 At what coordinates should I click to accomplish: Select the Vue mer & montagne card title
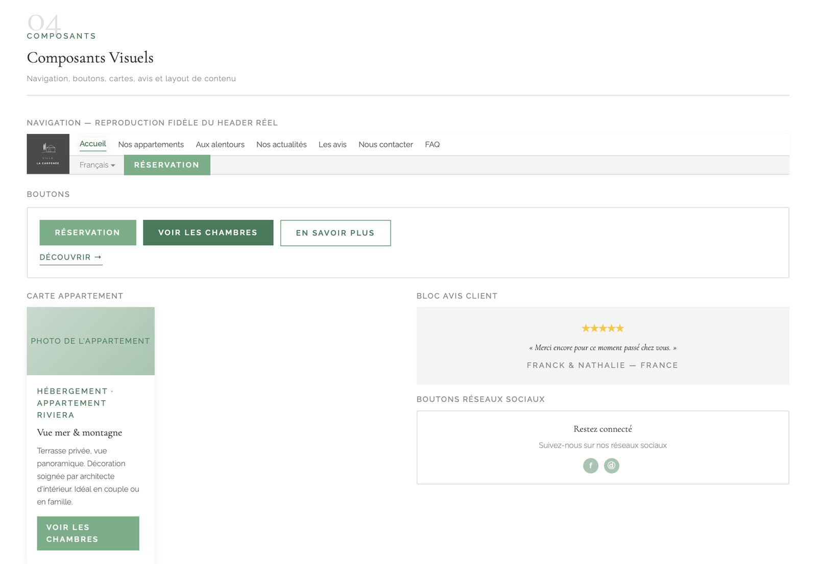pyautogui.click(x=80, y=433)
